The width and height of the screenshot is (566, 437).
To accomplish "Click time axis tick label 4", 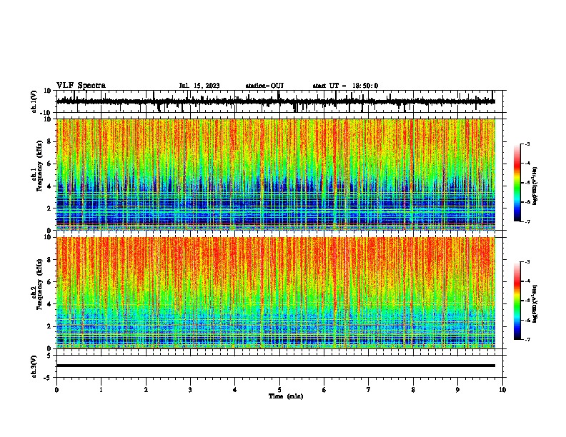I will coord(234,390).
